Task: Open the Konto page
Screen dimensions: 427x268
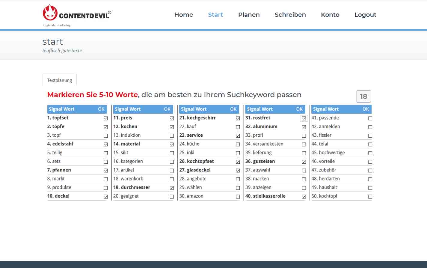Action: click(x=330, y=15)
